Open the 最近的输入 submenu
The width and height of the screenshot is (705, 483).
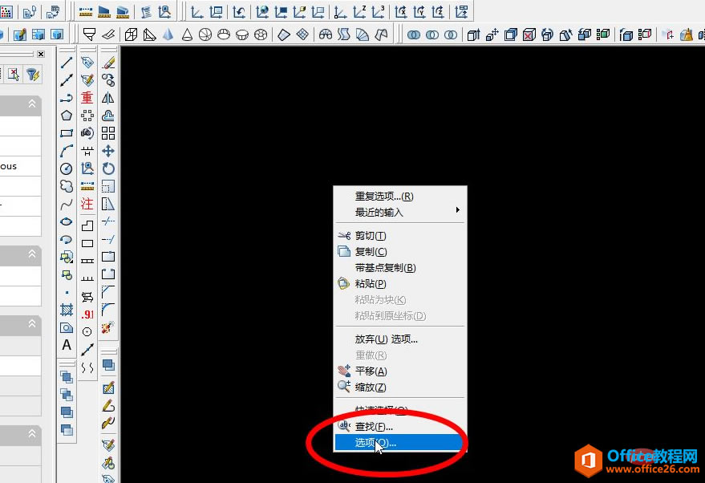[399, 212]
